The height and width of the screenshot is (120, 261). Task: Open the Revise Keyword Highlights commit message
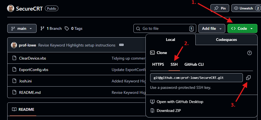(77, 45)
